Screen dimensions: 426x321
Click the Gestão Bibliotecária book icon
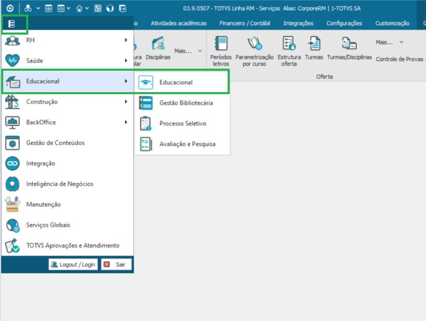pos(146,103)
